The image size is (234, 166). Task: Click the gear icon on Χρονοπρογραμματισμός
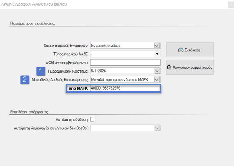pos(169,67)
